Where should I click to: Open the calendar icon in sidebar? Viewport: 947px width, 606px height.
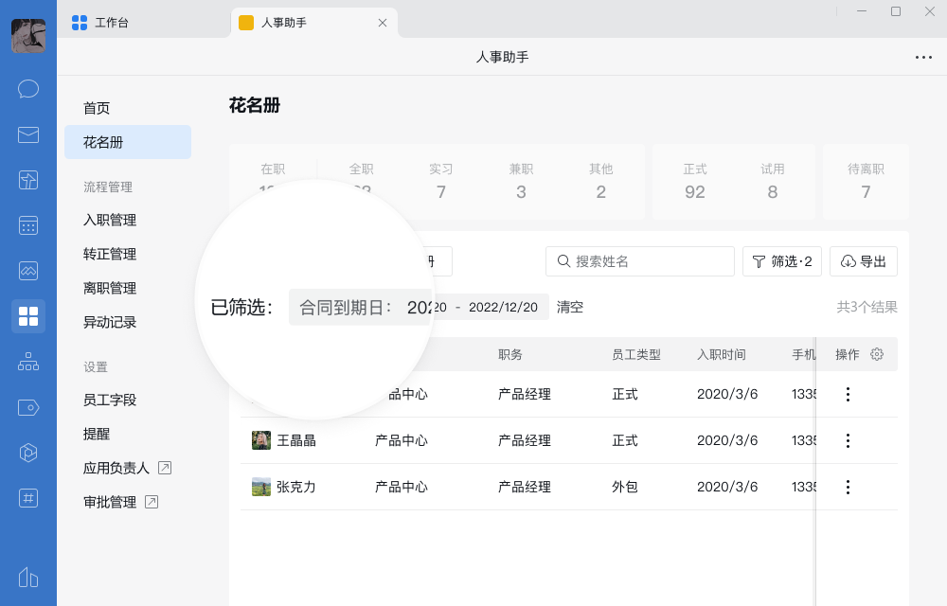coord(28,224)
